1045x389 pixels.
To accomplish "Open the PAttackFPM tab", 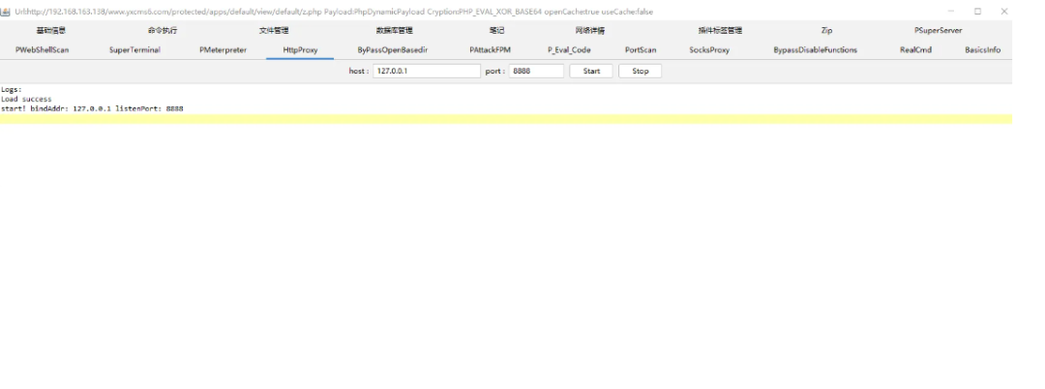I will click(490, 50).
